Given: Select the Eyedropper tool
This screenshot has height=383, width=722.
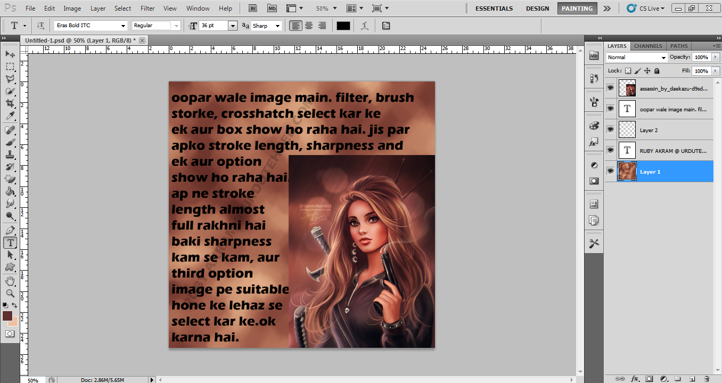Looking at the screenshot, I should pos(10,116).
